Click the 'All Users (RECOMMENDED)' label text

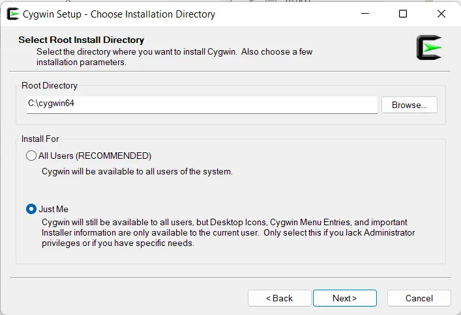coord(95,156)
